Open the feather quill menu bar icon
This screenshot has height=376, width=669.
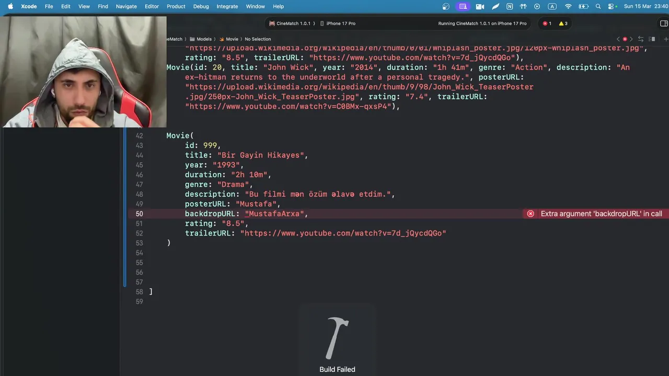point(495,6)
